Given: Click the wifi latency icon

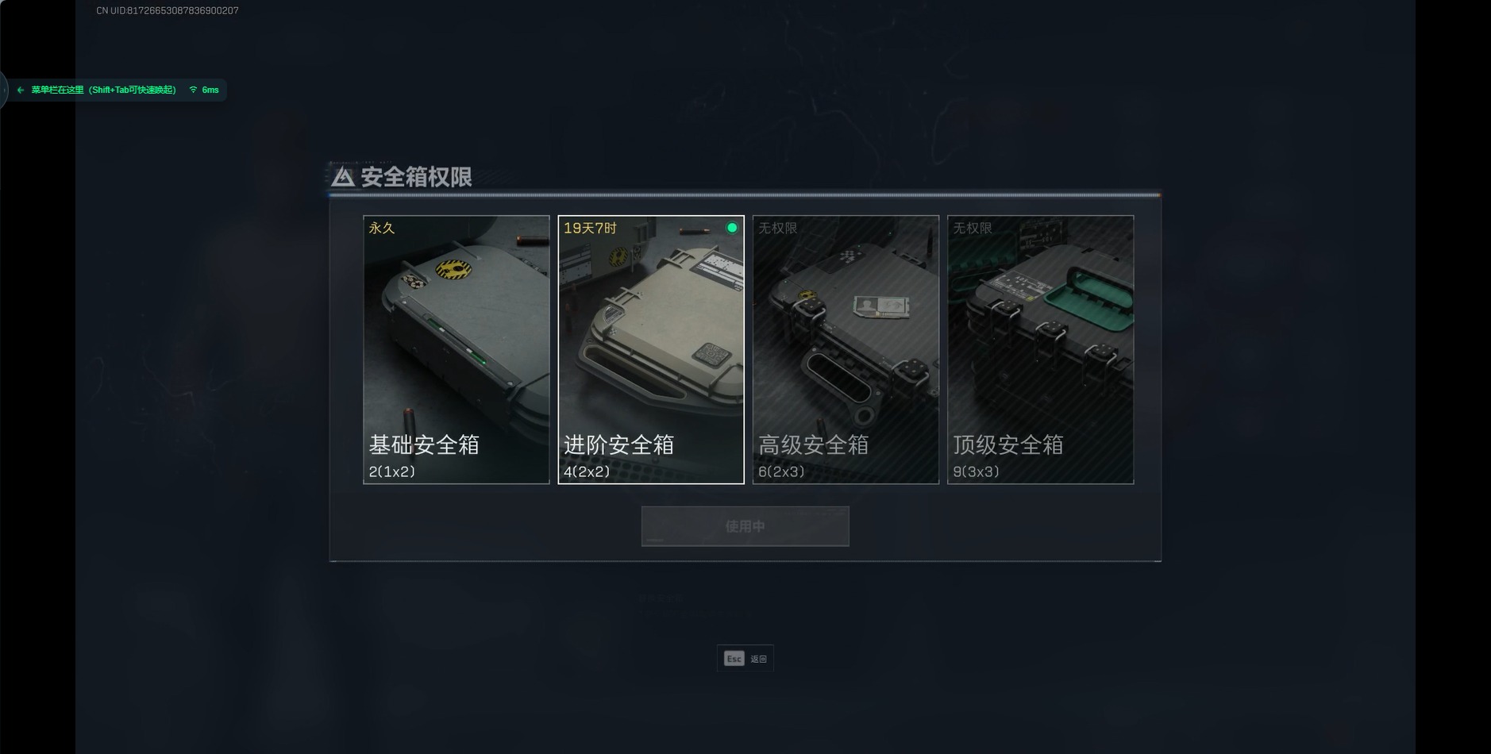Looking at the screenshot, I should (193, 90).
